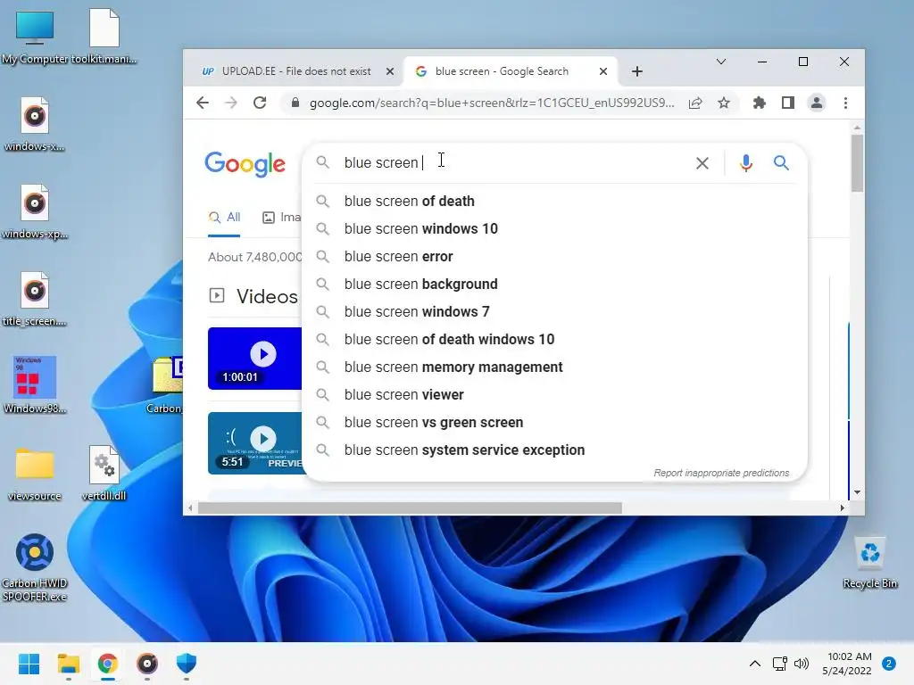Click the lock site info icon
The image size is (914, 685).
pos(295,103)
